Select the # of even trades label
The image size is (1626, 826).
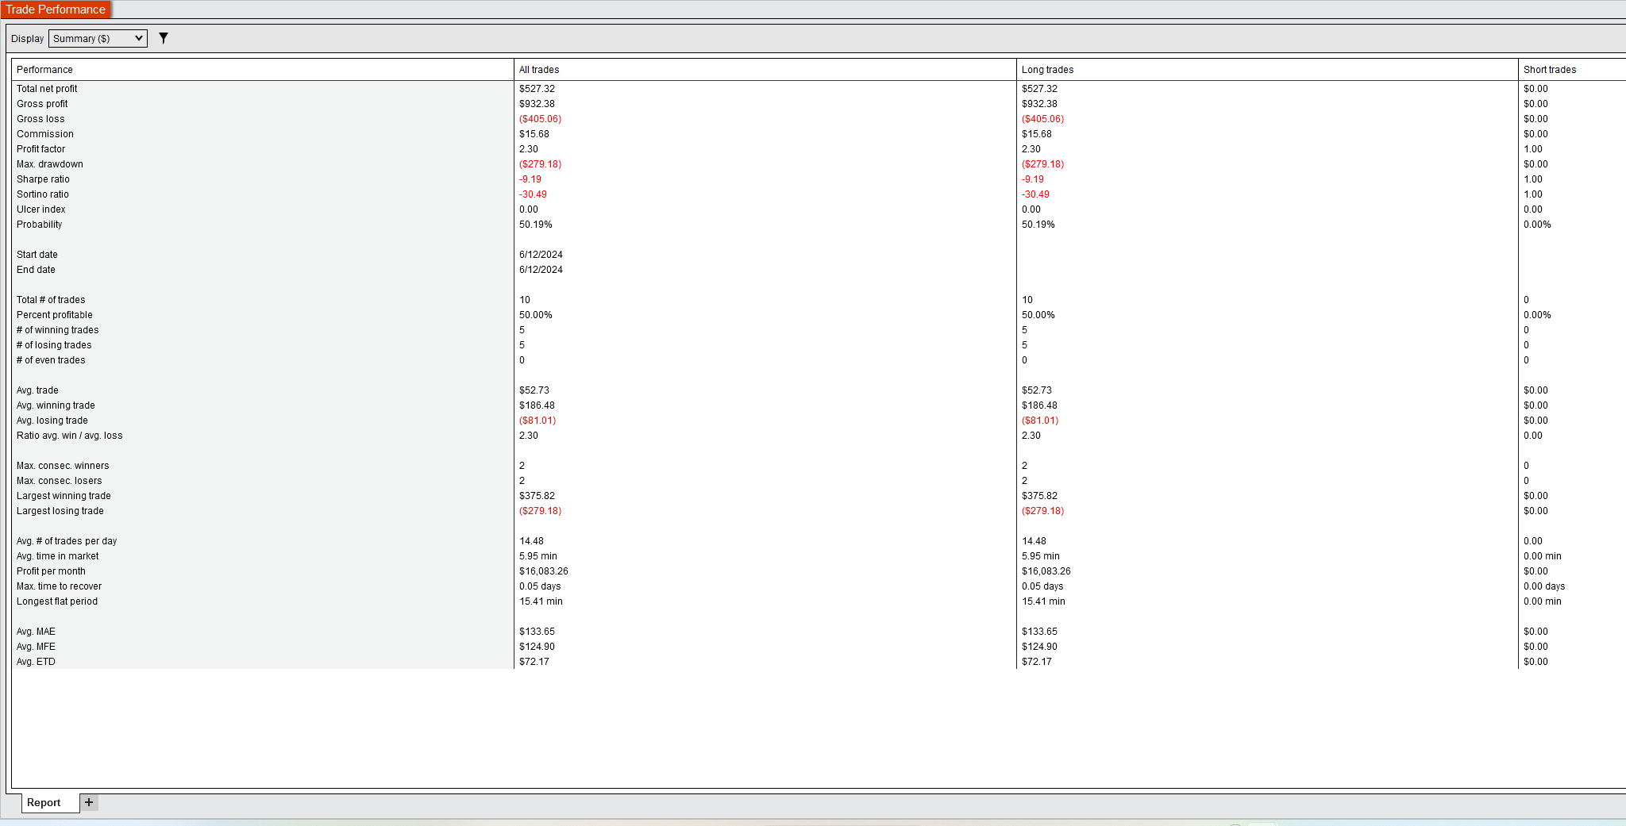51,360
